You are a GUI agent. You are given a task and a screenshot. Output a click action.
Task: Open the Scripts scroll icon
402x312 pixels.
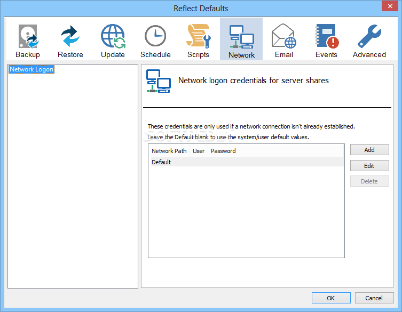[x=198, y=36]
